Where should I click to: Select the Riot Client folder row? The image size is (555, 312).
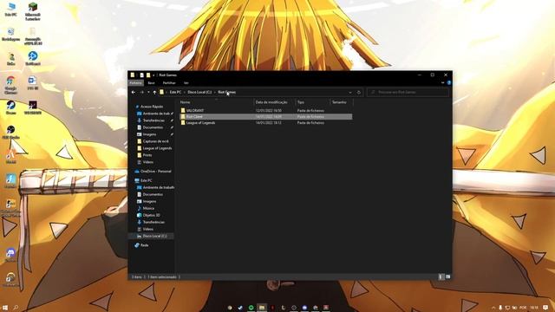[266, 116]
